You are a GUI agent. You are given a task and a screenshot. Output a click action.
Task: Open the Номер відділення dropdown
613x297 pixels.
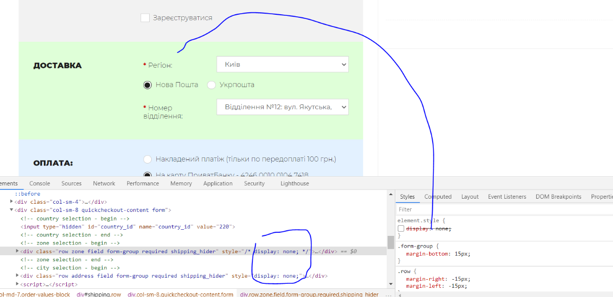click(282, 107)
